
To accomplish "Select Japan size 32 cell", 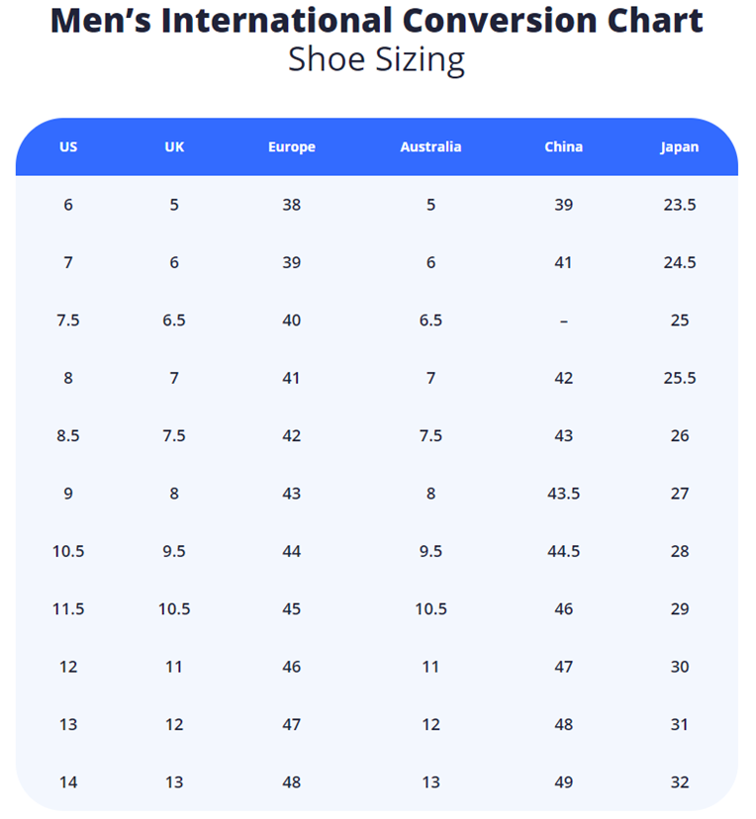I will pos(680,782).
